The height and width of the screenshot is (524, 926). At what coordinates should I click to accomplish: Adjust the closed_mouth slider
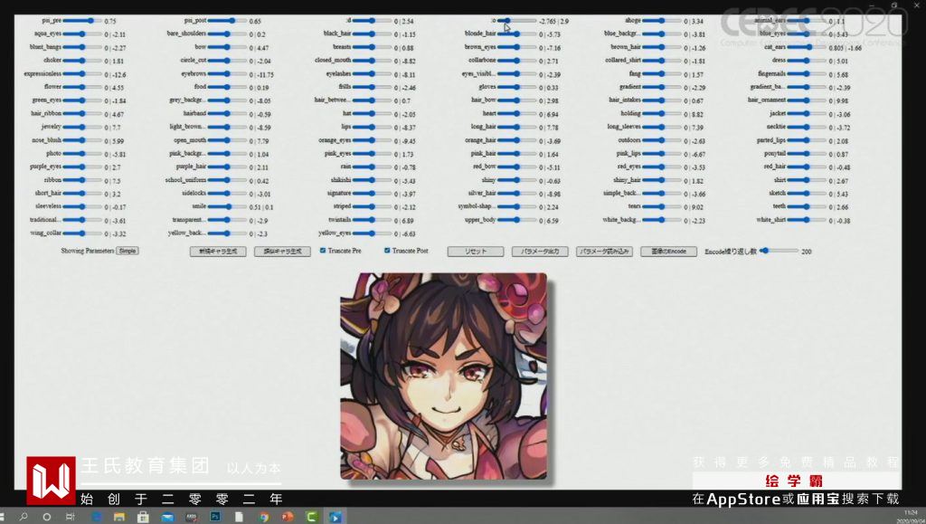[x=372, y=61]
